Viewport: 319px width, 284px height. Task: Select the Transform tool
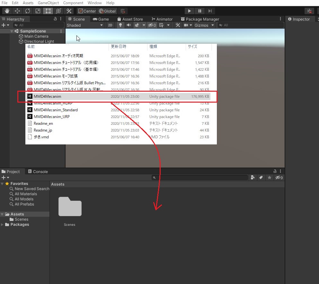click(x=58, y=11)
